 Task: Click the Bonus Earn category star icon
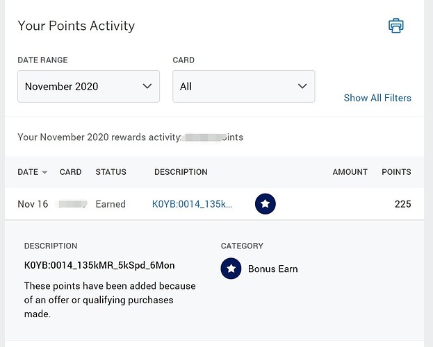point(231,269)
